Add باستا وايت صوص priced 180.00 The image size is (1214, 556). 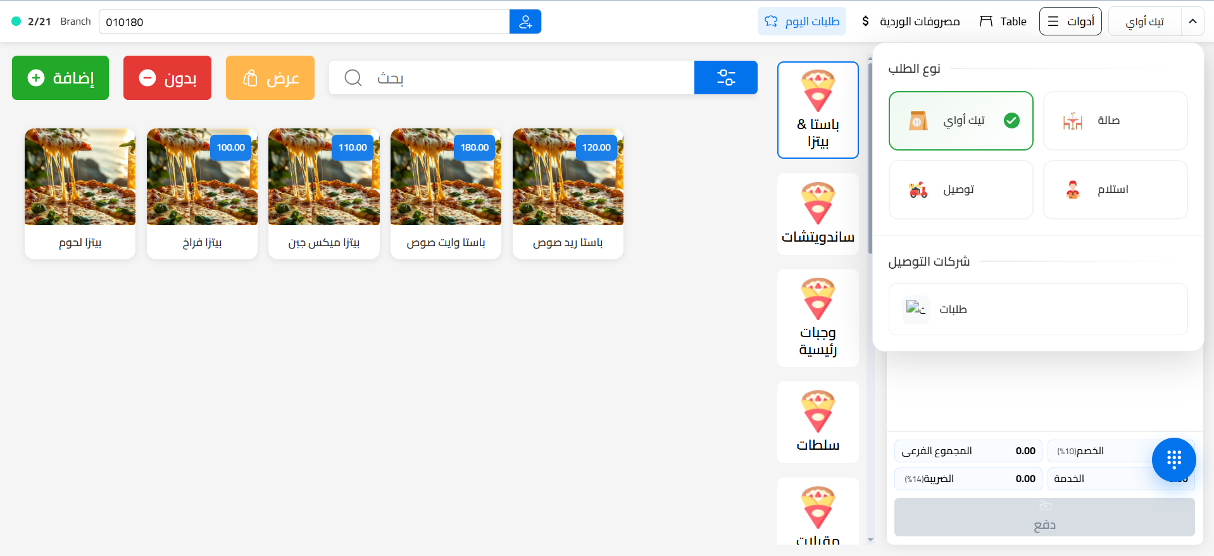pos(446,194)
